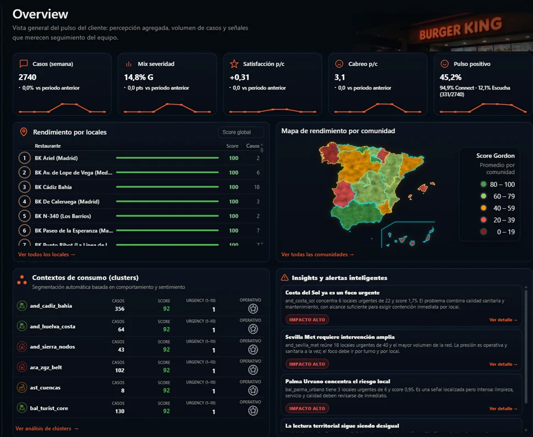Click rank badge 1 for BK Ariel
The image size is (533, 437).
(x=24, y=158)
